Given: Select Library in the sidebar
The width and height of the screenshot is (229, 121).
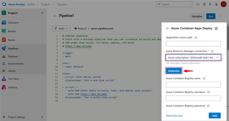Looking at the screenshot, I should [13, 71].
